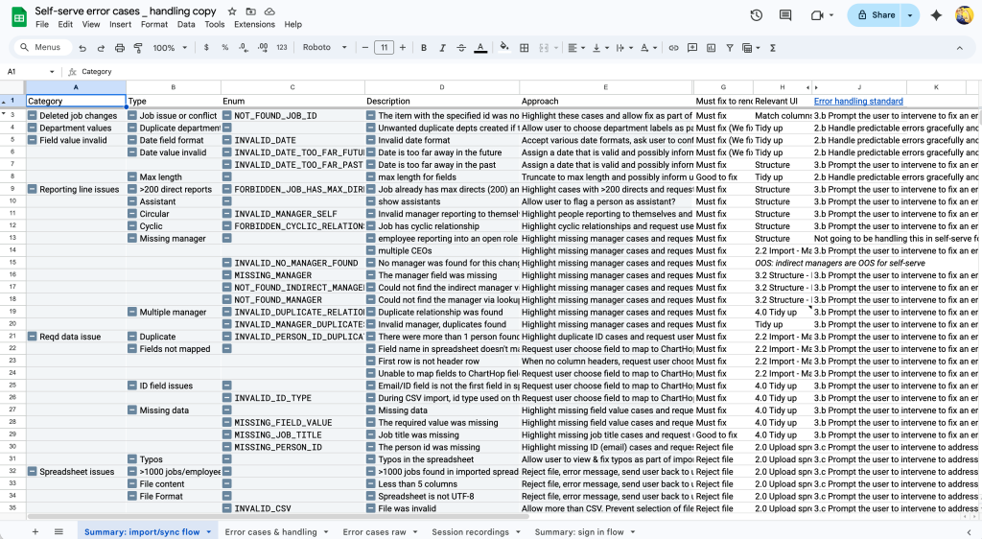The height and width of the screenshot is (539, 982).
Task: Open the Data menu
Action: coord(186,24)
